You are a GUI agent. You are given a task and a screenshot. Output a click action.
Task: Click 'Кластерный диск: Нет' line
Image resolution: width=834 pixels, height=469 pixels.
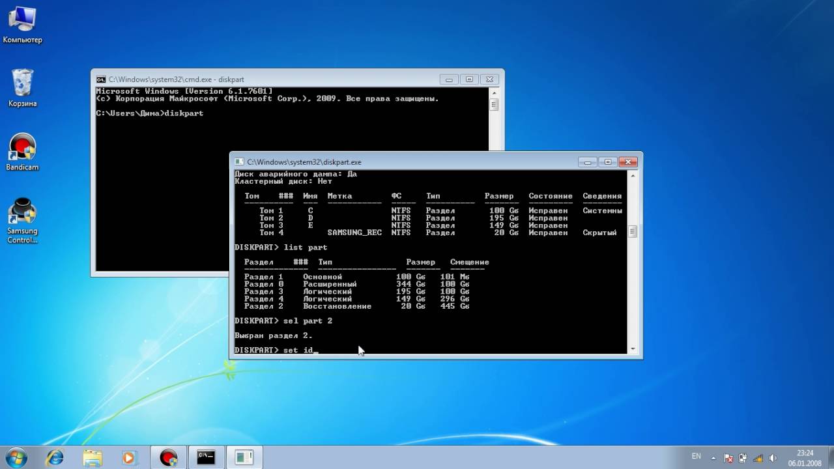click(283, 181)
